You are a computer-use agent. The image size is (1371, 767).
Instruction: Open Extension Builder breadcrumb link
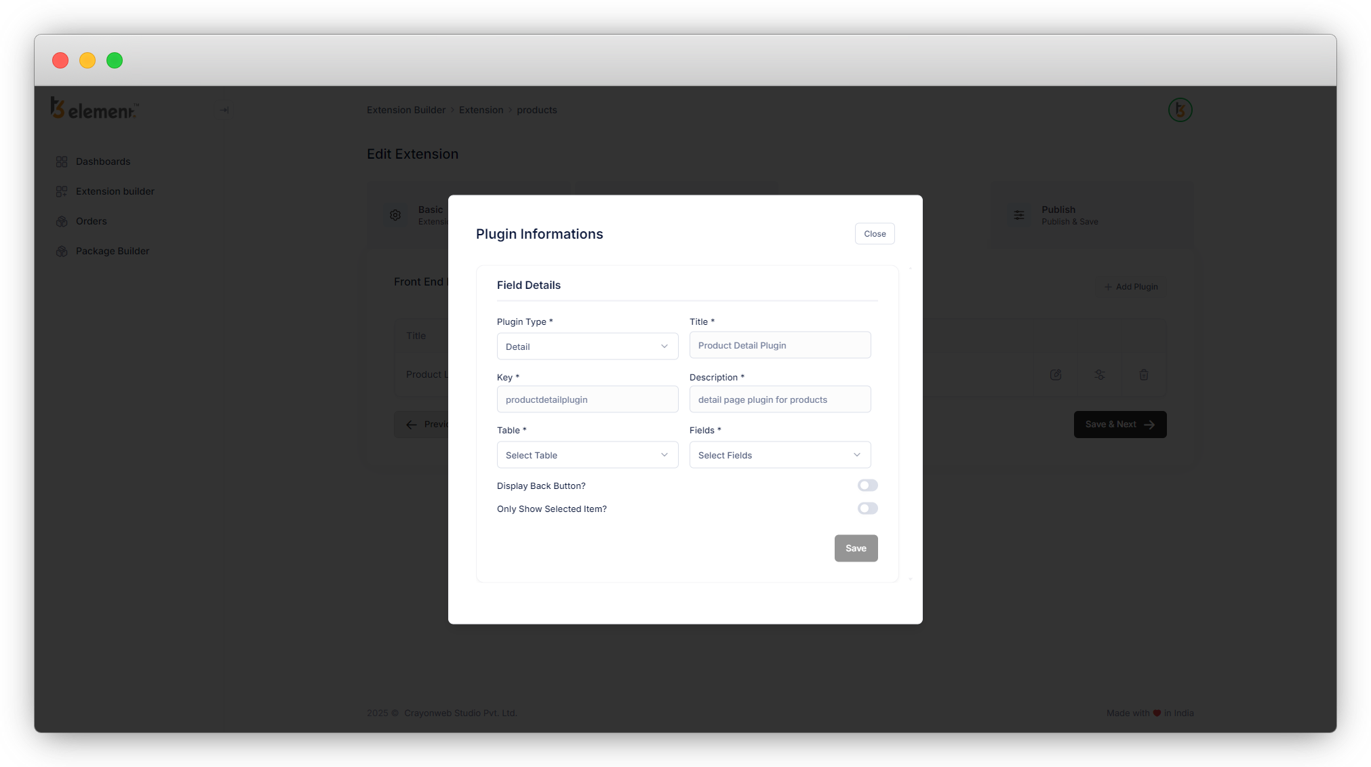tap(405, 110)
